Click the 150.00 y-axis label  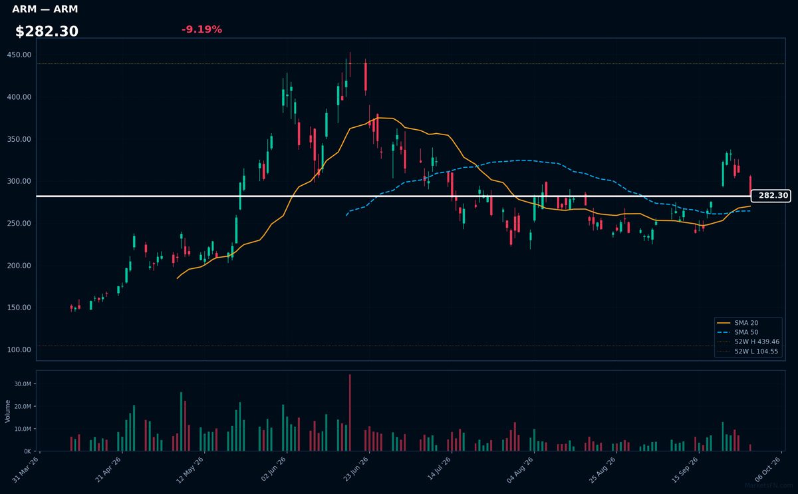click(x=19, y=308)
